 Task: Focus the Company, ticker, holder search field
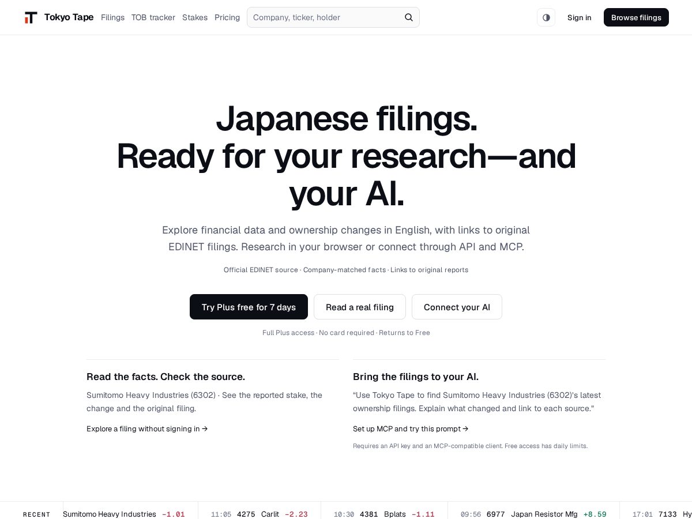333,17
